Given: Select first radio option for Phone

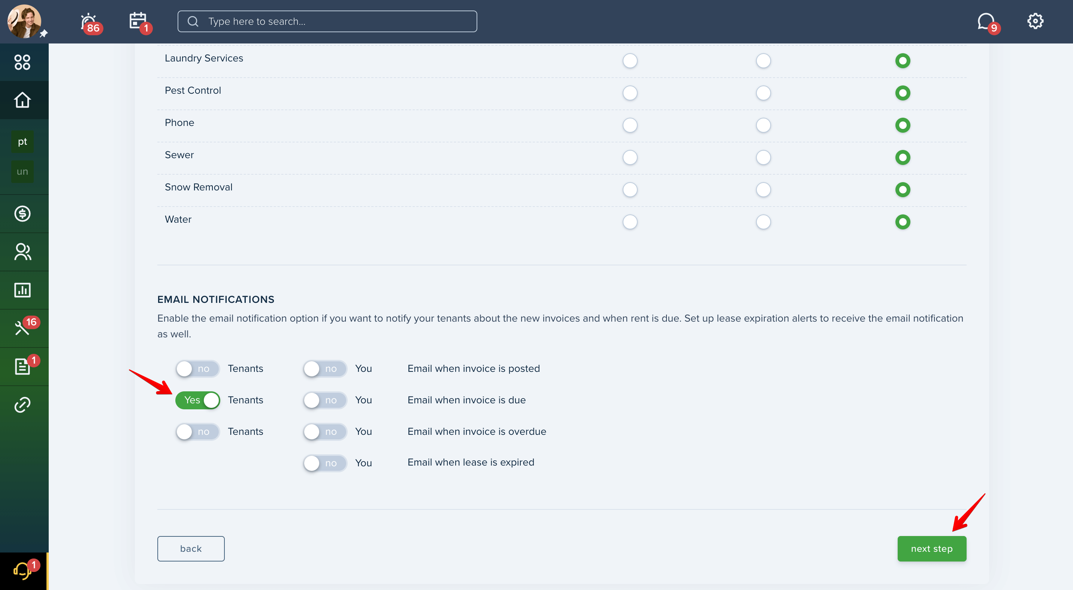Looking at the screenshot, I should tap(630, 125).
